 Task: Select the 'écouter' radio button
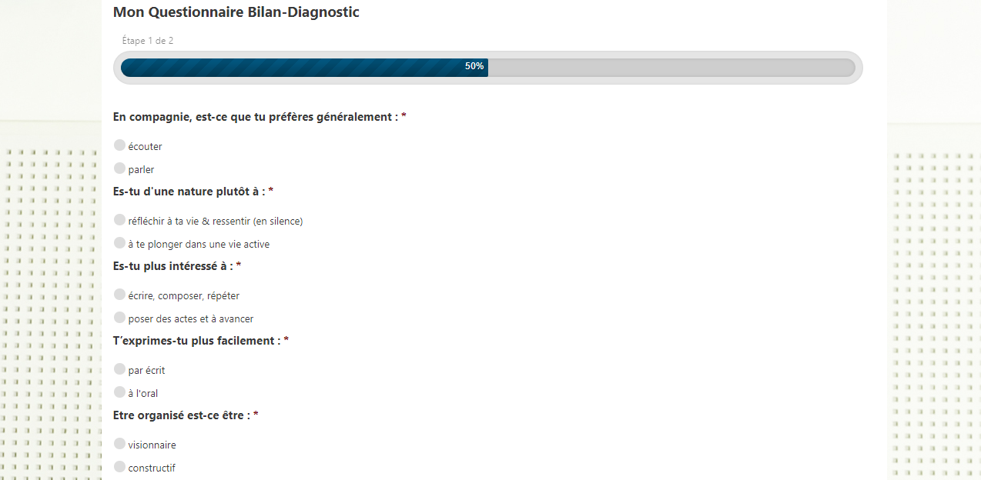click(119, 145)
